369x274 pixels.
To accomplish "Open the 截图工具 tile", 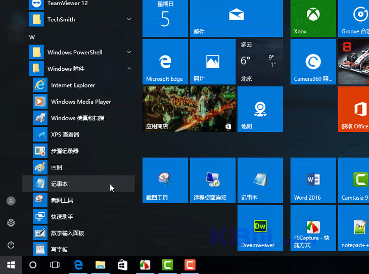I will pos(165,180).
